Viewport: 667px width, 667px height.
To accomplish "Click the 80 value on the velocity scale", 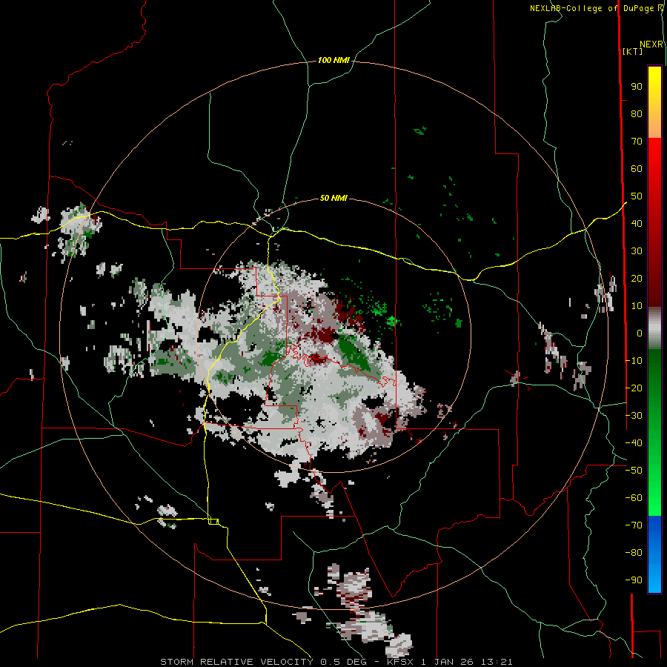I will pos(637,113).
